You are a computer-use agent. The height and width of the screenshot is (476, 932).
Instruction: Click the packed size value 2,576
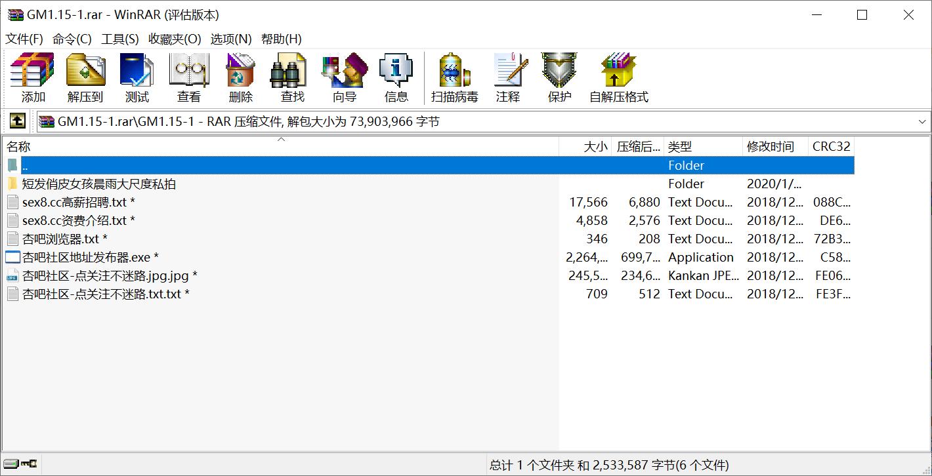pos(644,220)
